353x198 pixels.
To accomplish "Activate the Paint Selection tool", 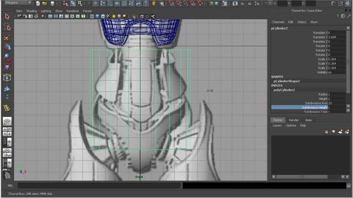I will click(x=7, y=37).
